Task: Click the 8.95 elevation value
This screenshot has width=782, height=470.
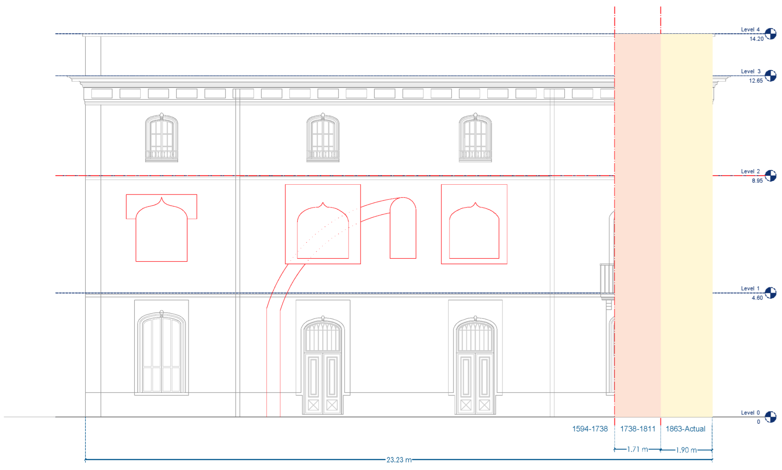Action: click(x=757, y=181)
